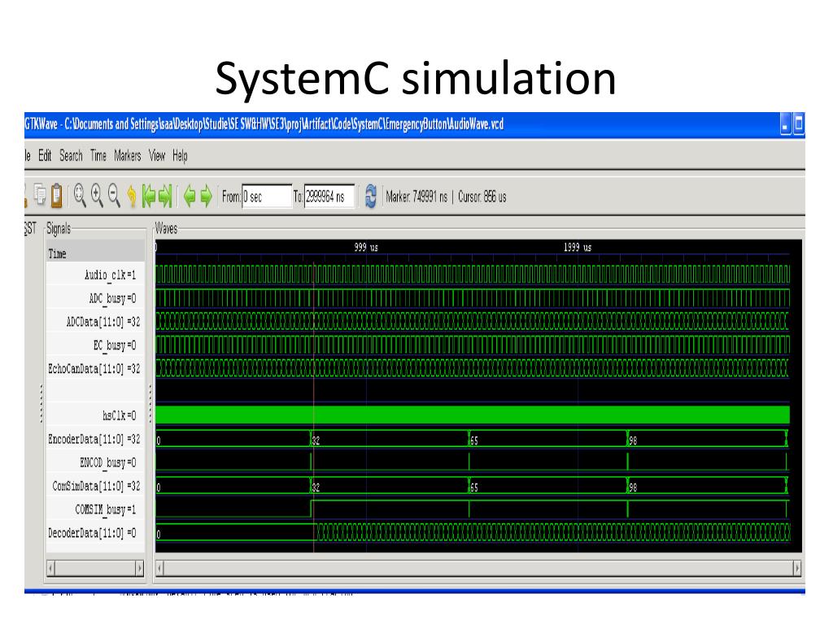Click the Paste clipboard icon
Viewport: 833px width, 624px height.
click(56, 195)
